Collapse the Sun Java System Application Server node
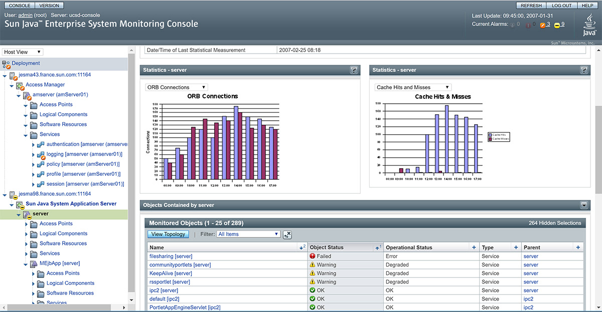The height and width of the screenshot is (312, 602). click(x=12, y=204)
